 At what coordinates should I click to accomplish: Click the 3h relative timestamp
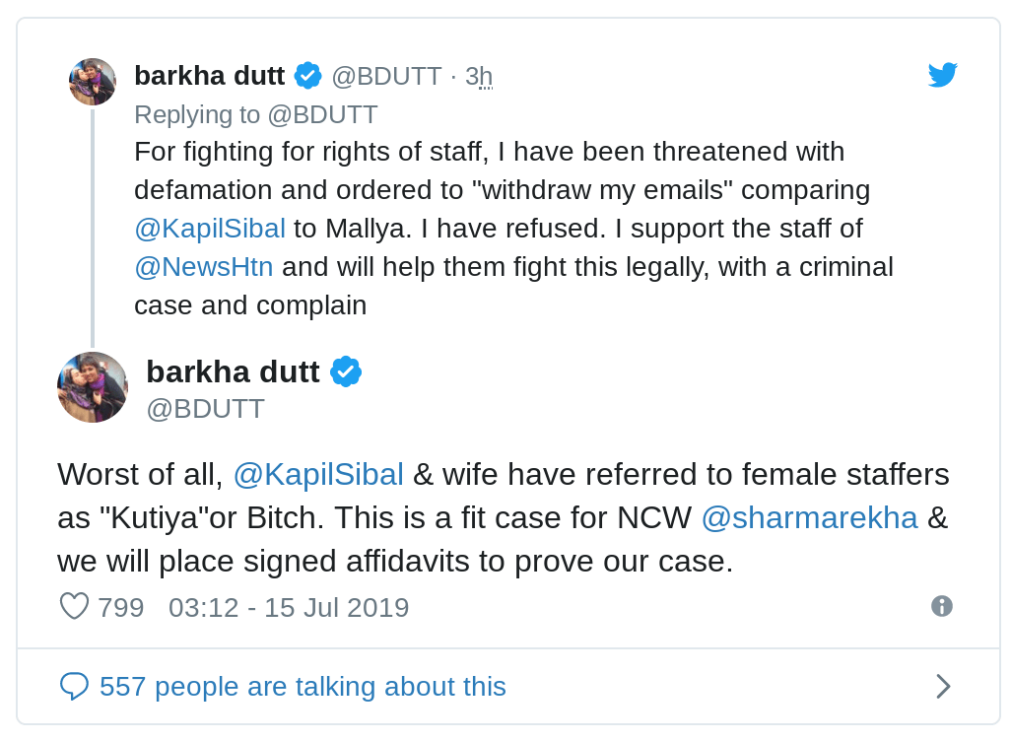479,76
